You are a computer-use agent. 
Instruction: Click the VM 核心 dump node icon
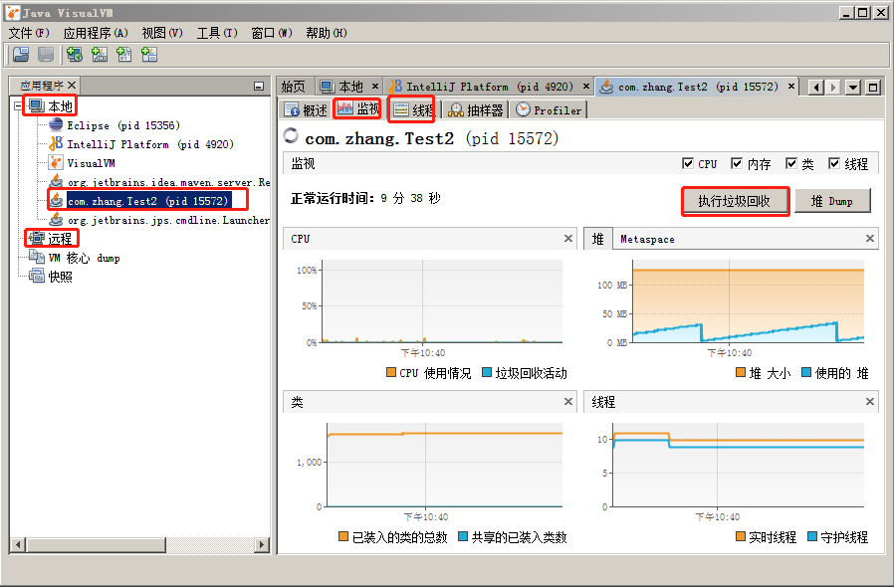(37, 257)
